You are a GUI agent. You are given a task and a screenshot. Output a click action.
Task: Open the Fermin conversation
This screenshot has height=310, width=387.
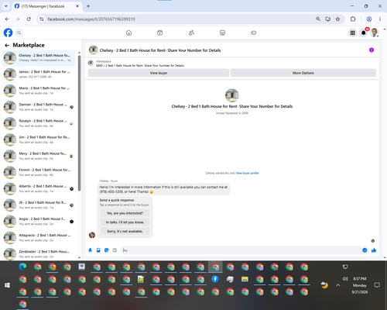39,172
